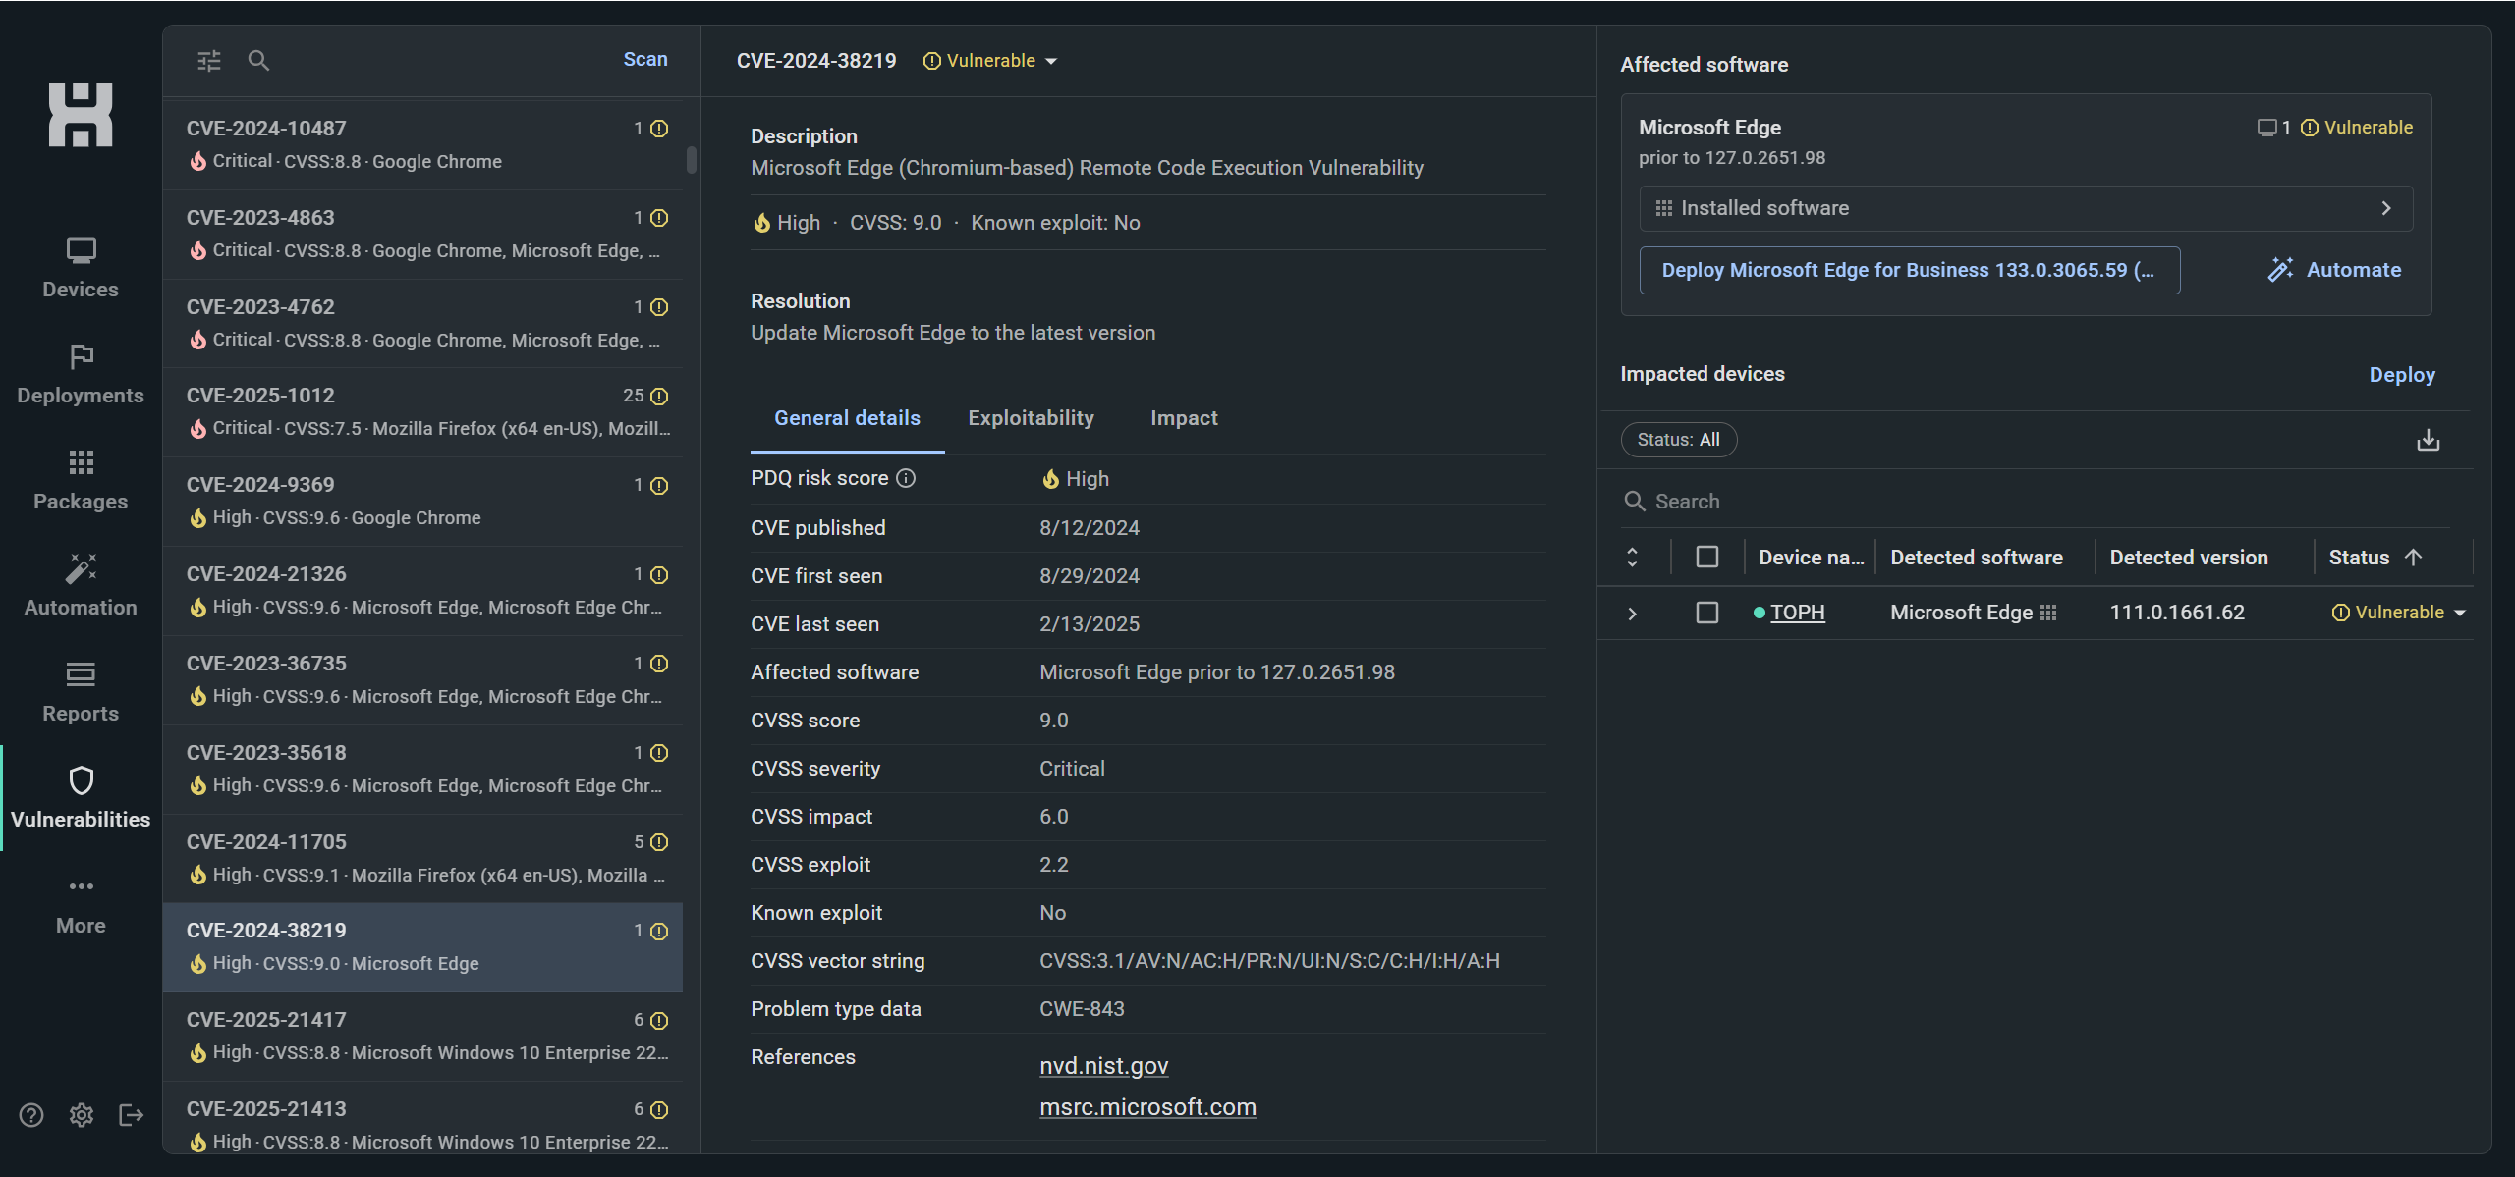Viewport: 2515px width, 1177px height.
Task: Switch to the Impact tab
Action: [1184, 418]
